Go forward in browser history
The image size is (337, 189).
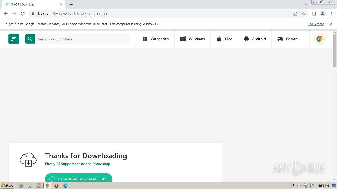[14, 14]
